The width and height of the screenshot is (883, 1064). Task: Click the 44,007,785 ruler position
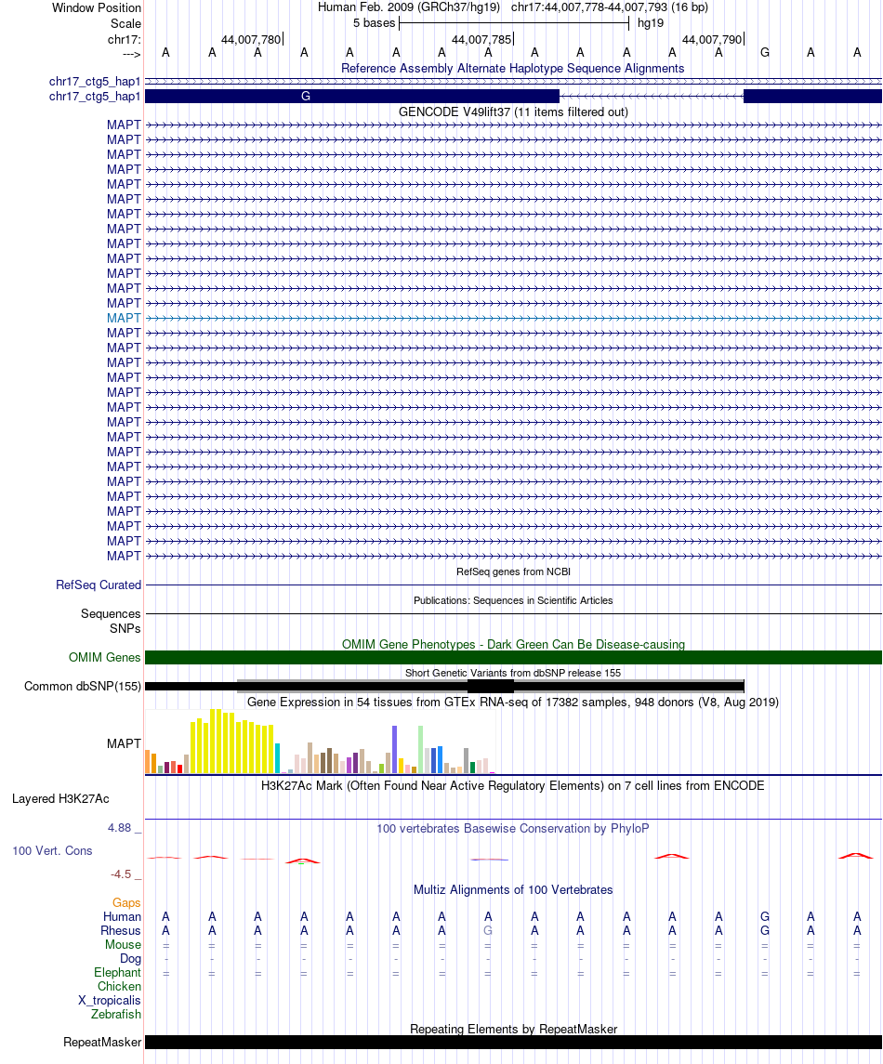[x=481, y=39]
